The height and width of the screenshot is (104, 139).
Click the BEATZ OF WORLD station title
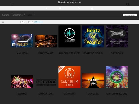coord(93,53)
